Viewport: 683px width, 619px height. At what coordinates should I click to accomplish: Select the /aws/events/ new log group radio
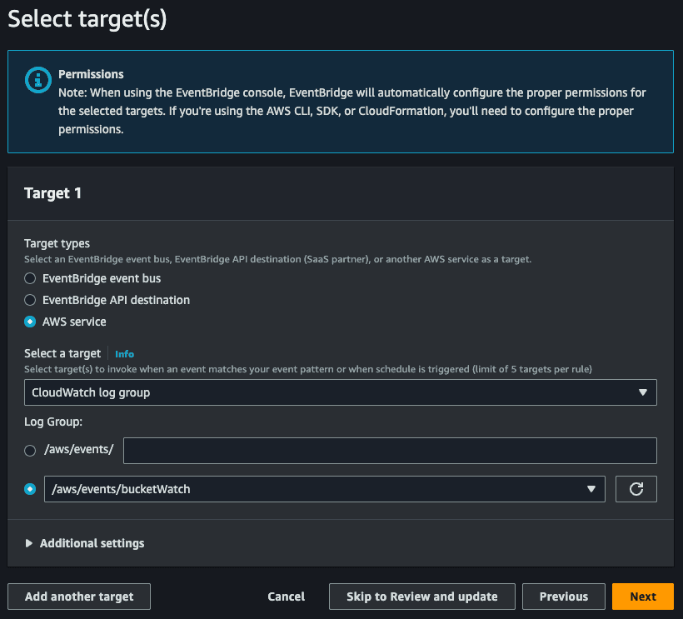pyautogui.click(x=30, y=451)
